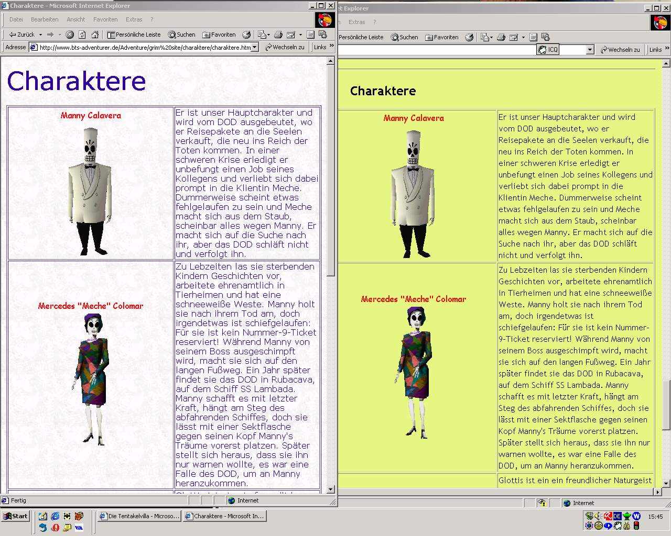Switch to Charaktere taskbar window button
Screen dimensions: 671x536
click(x=225, y=516)
